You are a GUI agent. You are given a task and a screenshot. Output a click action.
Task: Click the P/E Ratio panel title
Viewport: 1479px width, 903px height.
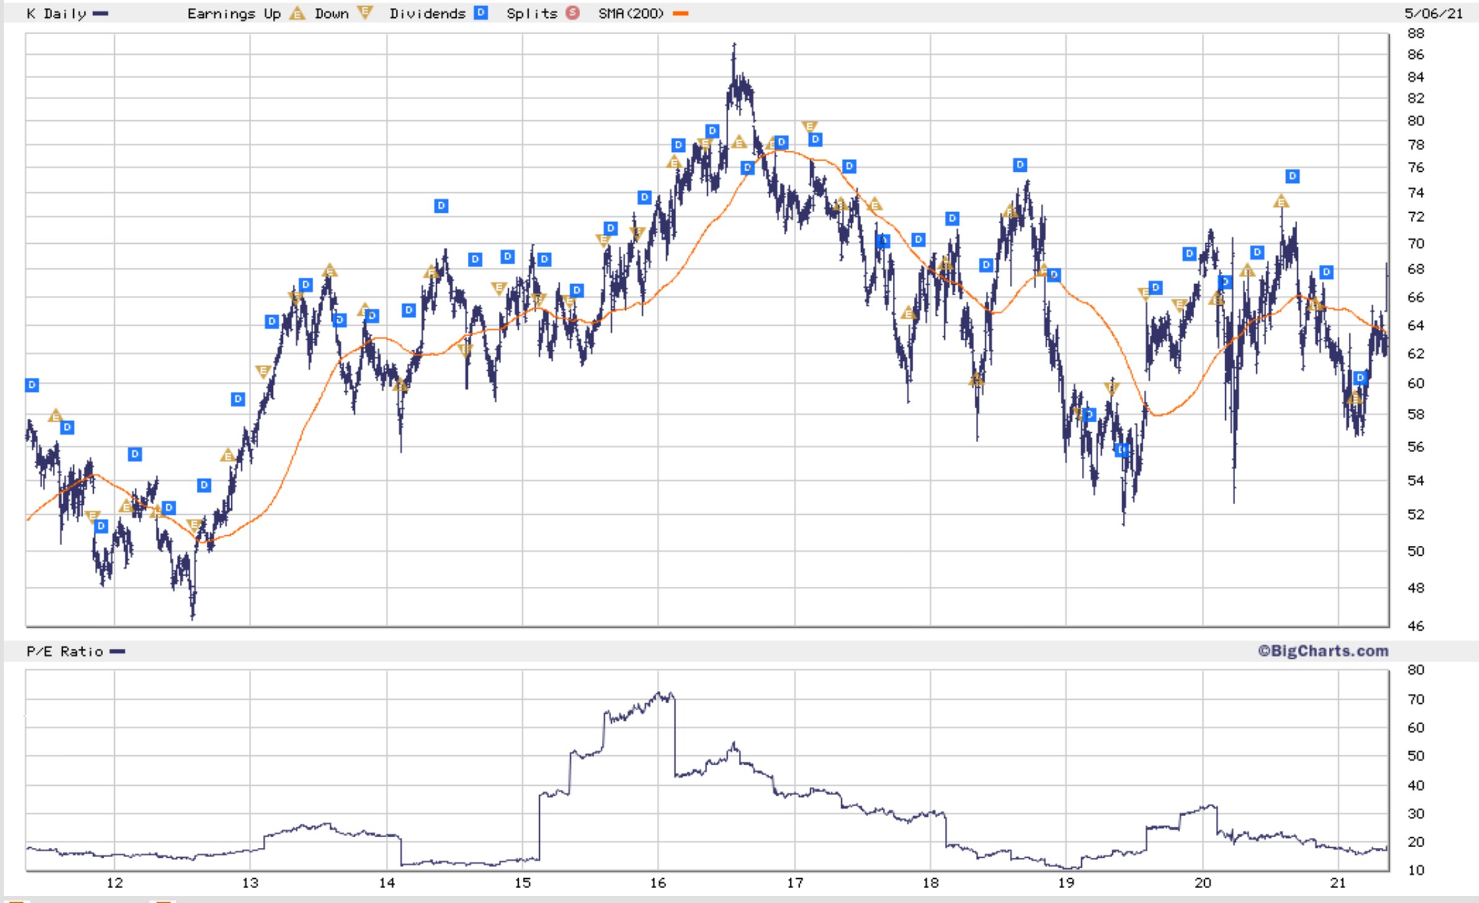point(65,651)
